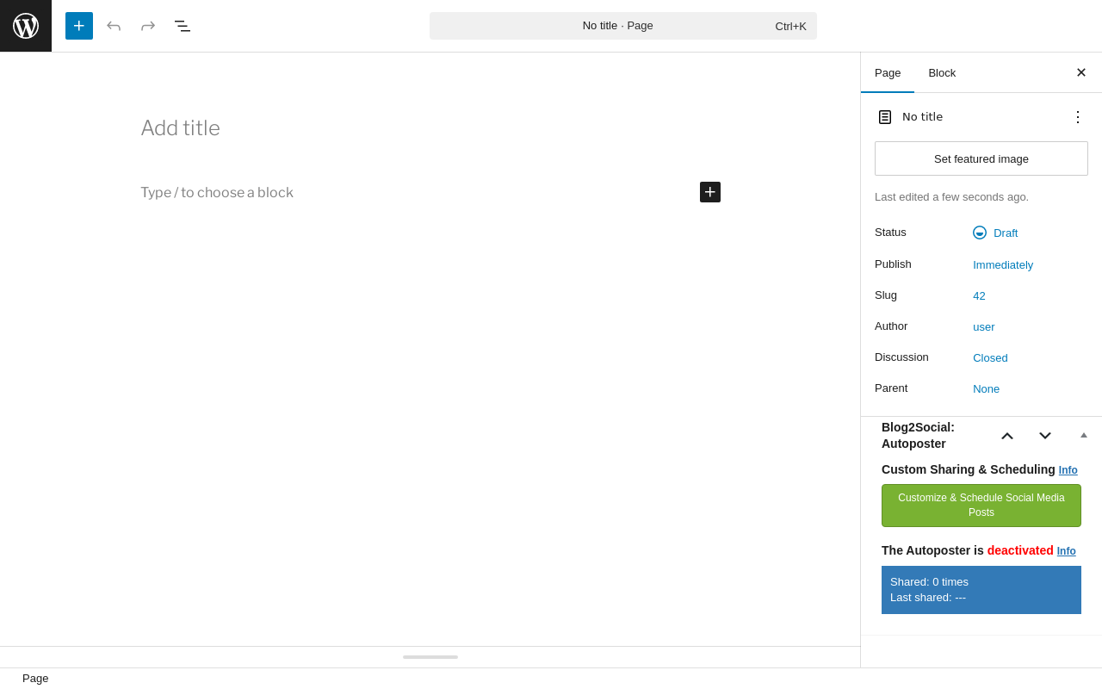Undo the last change

(x=114, y=26)
